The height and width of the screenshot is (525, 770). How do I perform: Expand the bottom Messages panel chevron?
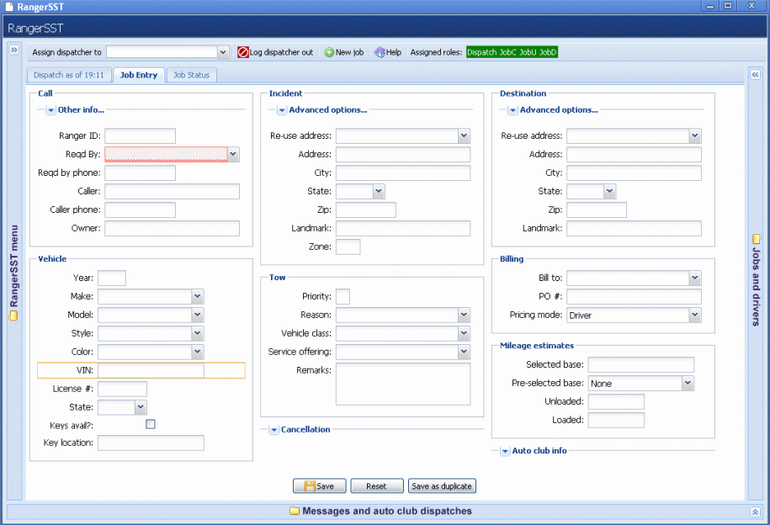click(755, 512)
